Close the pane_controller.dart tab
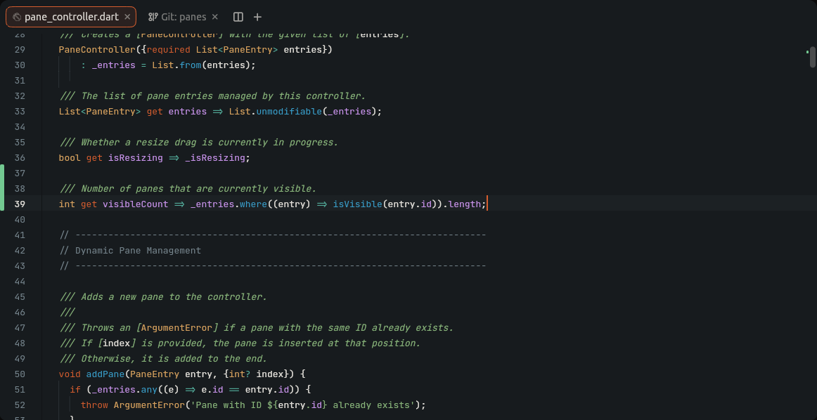 [127, 17]
